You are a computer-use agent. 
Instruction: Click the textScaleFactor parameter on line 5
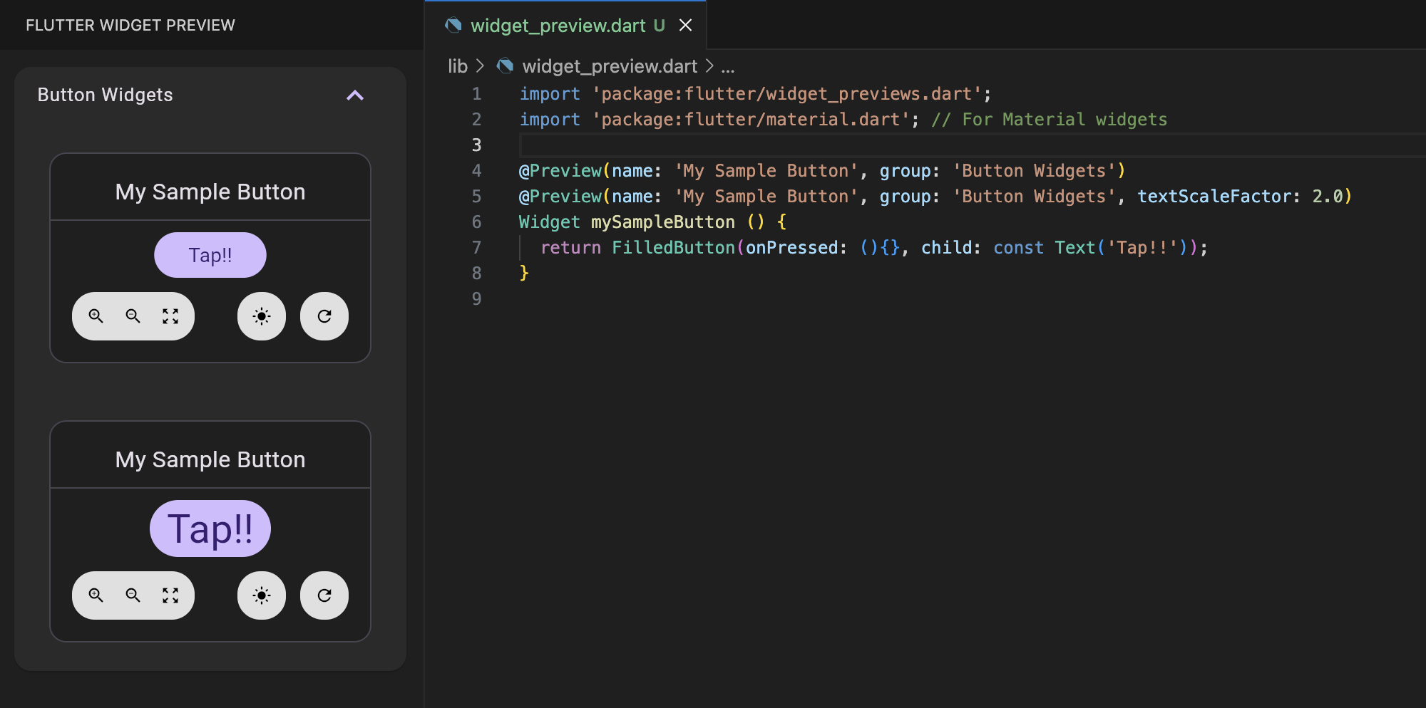pos(1214,197)
